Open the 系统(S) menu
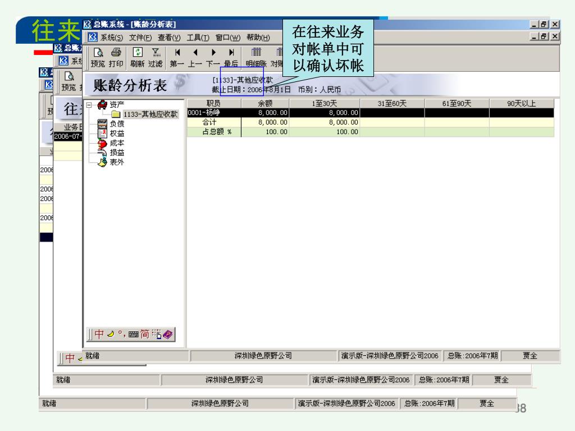Viewport: 575px width, 431px height. [112, 38]
